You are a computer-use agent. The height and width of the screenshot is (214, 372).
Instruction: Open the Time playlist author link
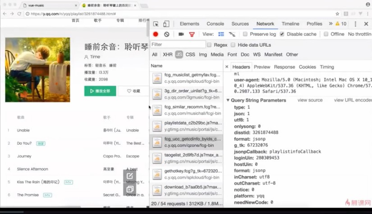tap(95, 57)
